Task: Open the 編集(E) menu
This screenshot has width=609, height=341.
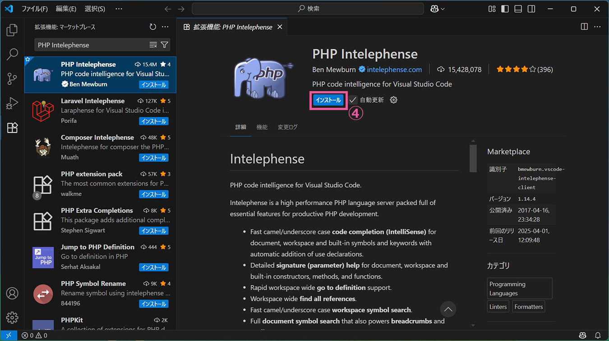Action: tap(66, 9)
